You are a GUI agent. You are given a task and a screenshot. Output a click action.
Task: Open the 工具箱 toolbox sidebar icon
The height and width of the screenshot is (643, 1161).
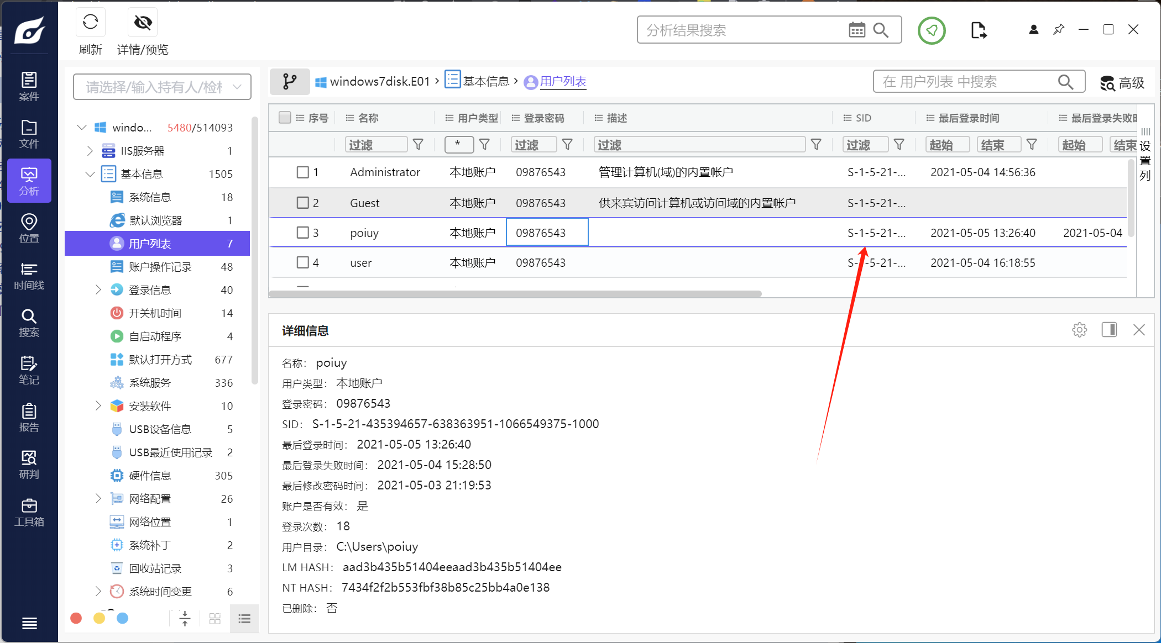click(29, 512)
